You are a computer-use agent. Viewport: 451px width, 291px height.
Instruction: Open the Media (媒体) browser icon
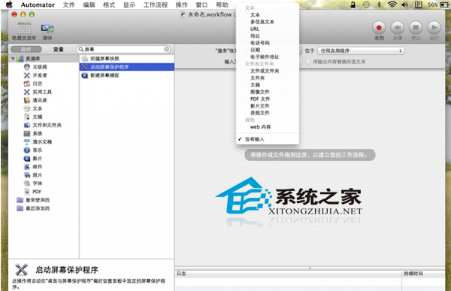coord(47,29)
